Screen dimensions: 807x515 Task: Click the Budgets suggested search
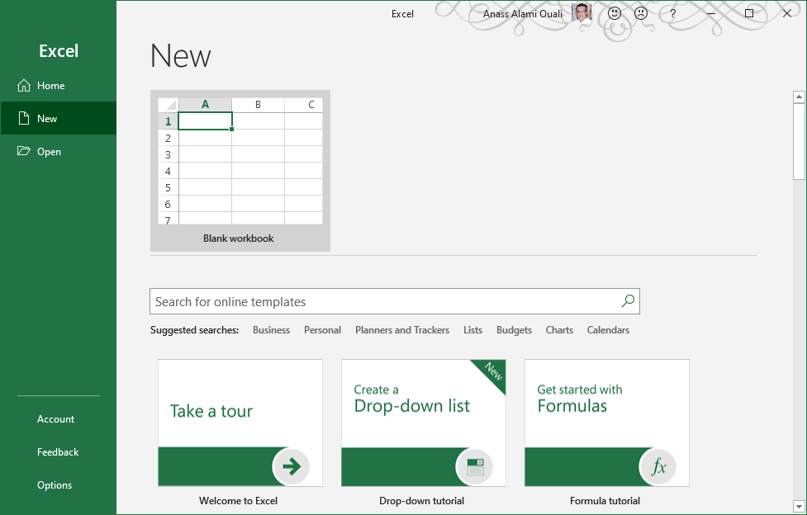coord(514,329)
